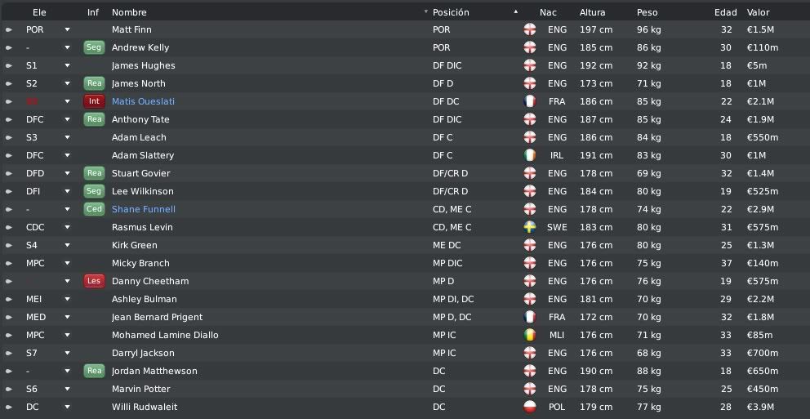
Task: Click Darryl Jackson's row selector pill
Action: 9,354
